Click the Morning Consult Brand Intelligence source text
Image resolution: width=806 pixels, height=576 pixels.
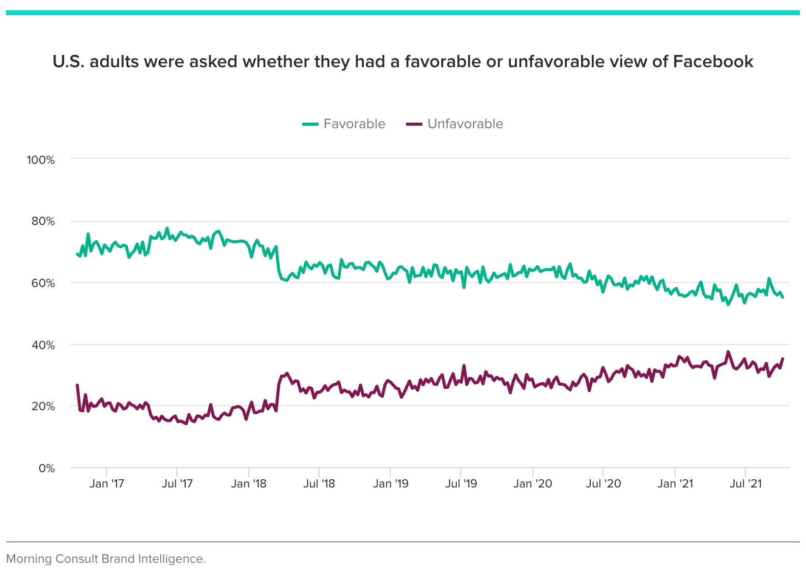click(106, 559)
